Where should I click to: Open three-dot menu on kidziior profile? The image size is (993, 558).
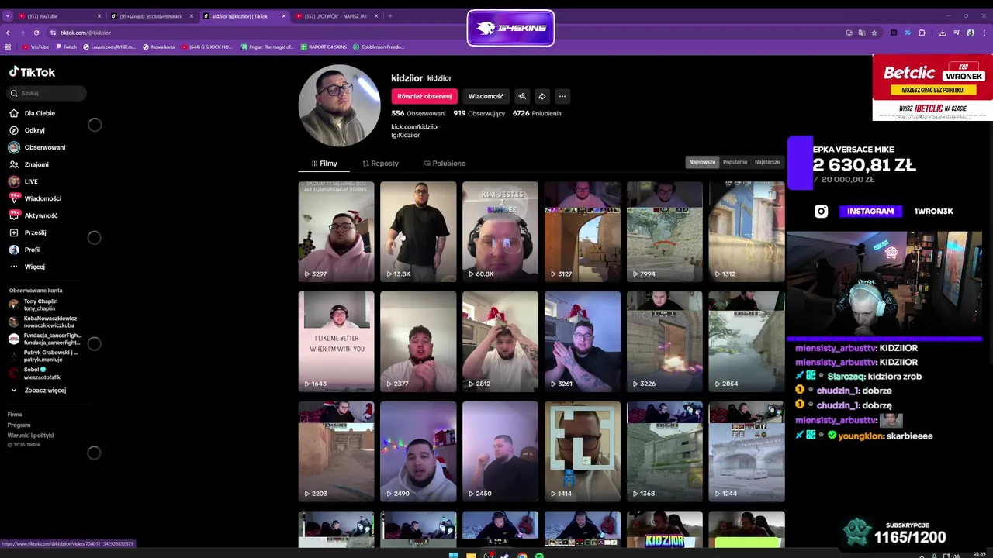(x=562, y=96)
